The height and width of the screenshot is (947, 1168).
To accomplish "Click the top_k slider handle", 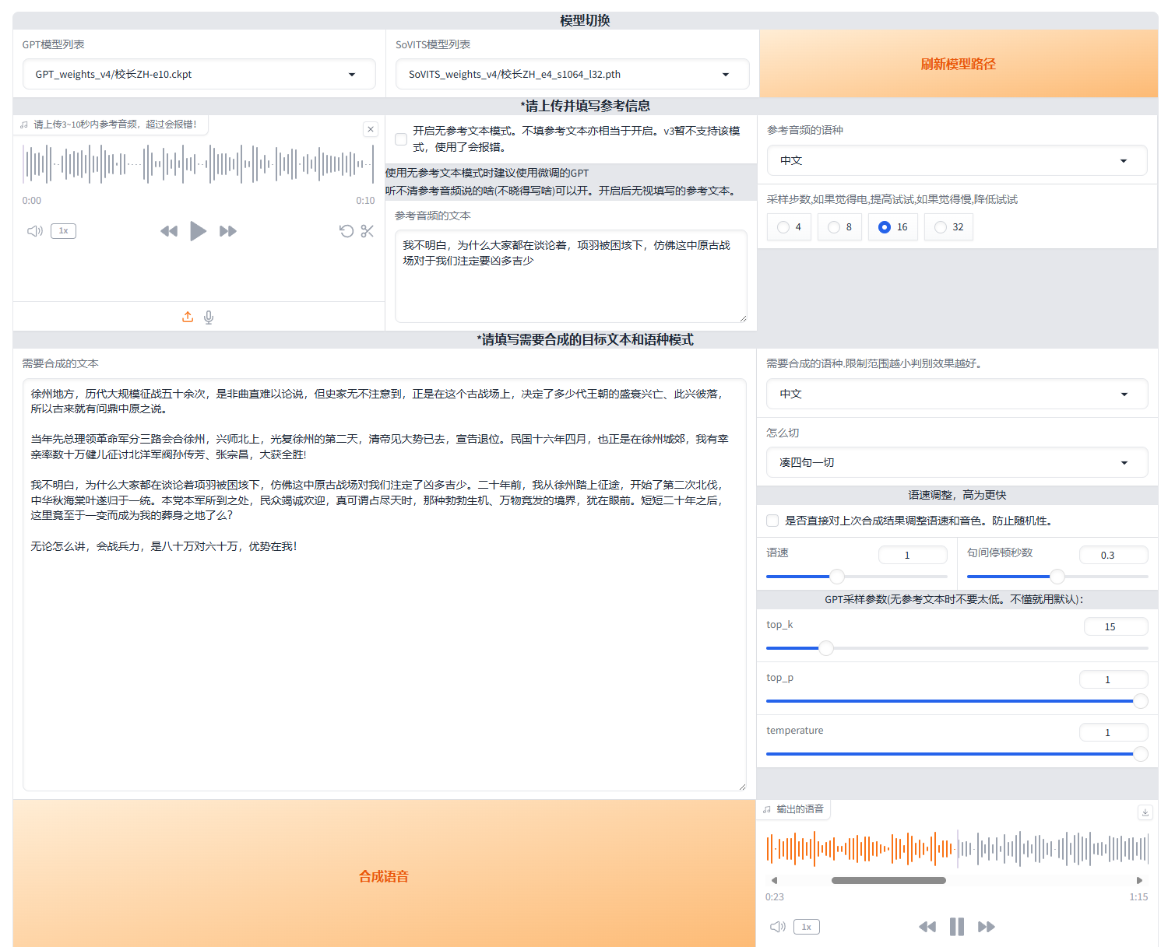I will (826, 648).
